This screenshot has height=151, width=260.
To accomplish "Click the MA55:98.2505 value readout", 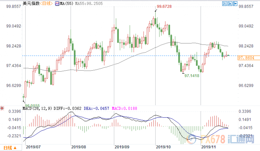I will [89, 4].
